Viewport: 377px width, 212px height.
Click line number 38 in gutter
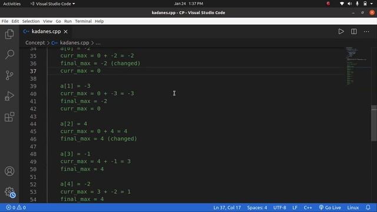(x=33, y=78)
